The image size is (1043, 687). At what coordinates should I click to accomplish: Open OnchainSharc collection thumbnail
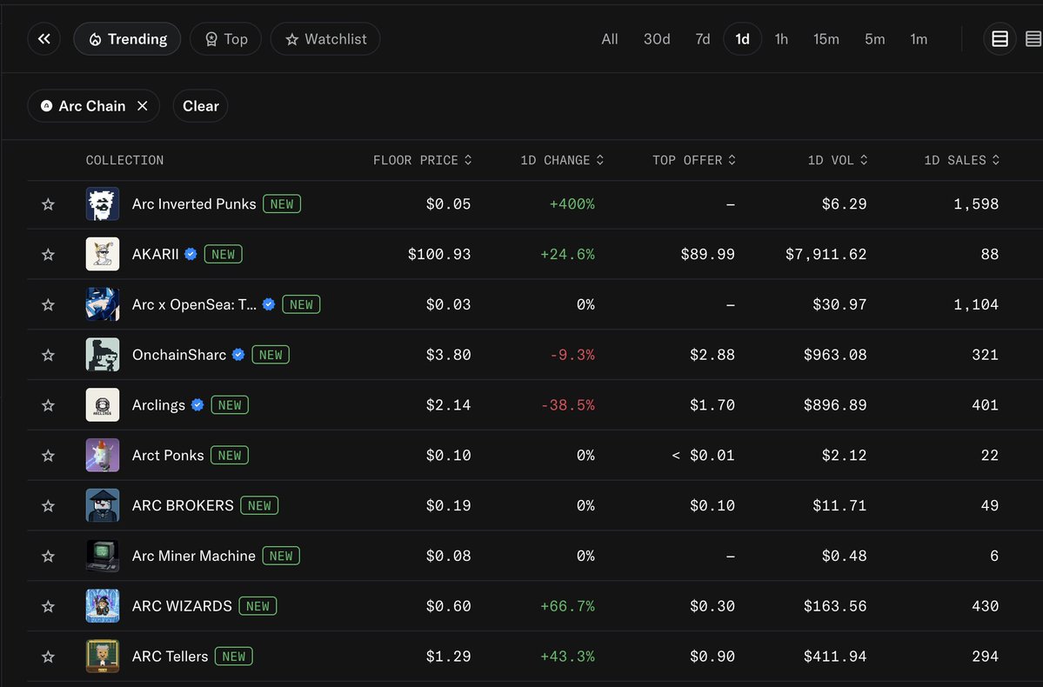[103, 355]
